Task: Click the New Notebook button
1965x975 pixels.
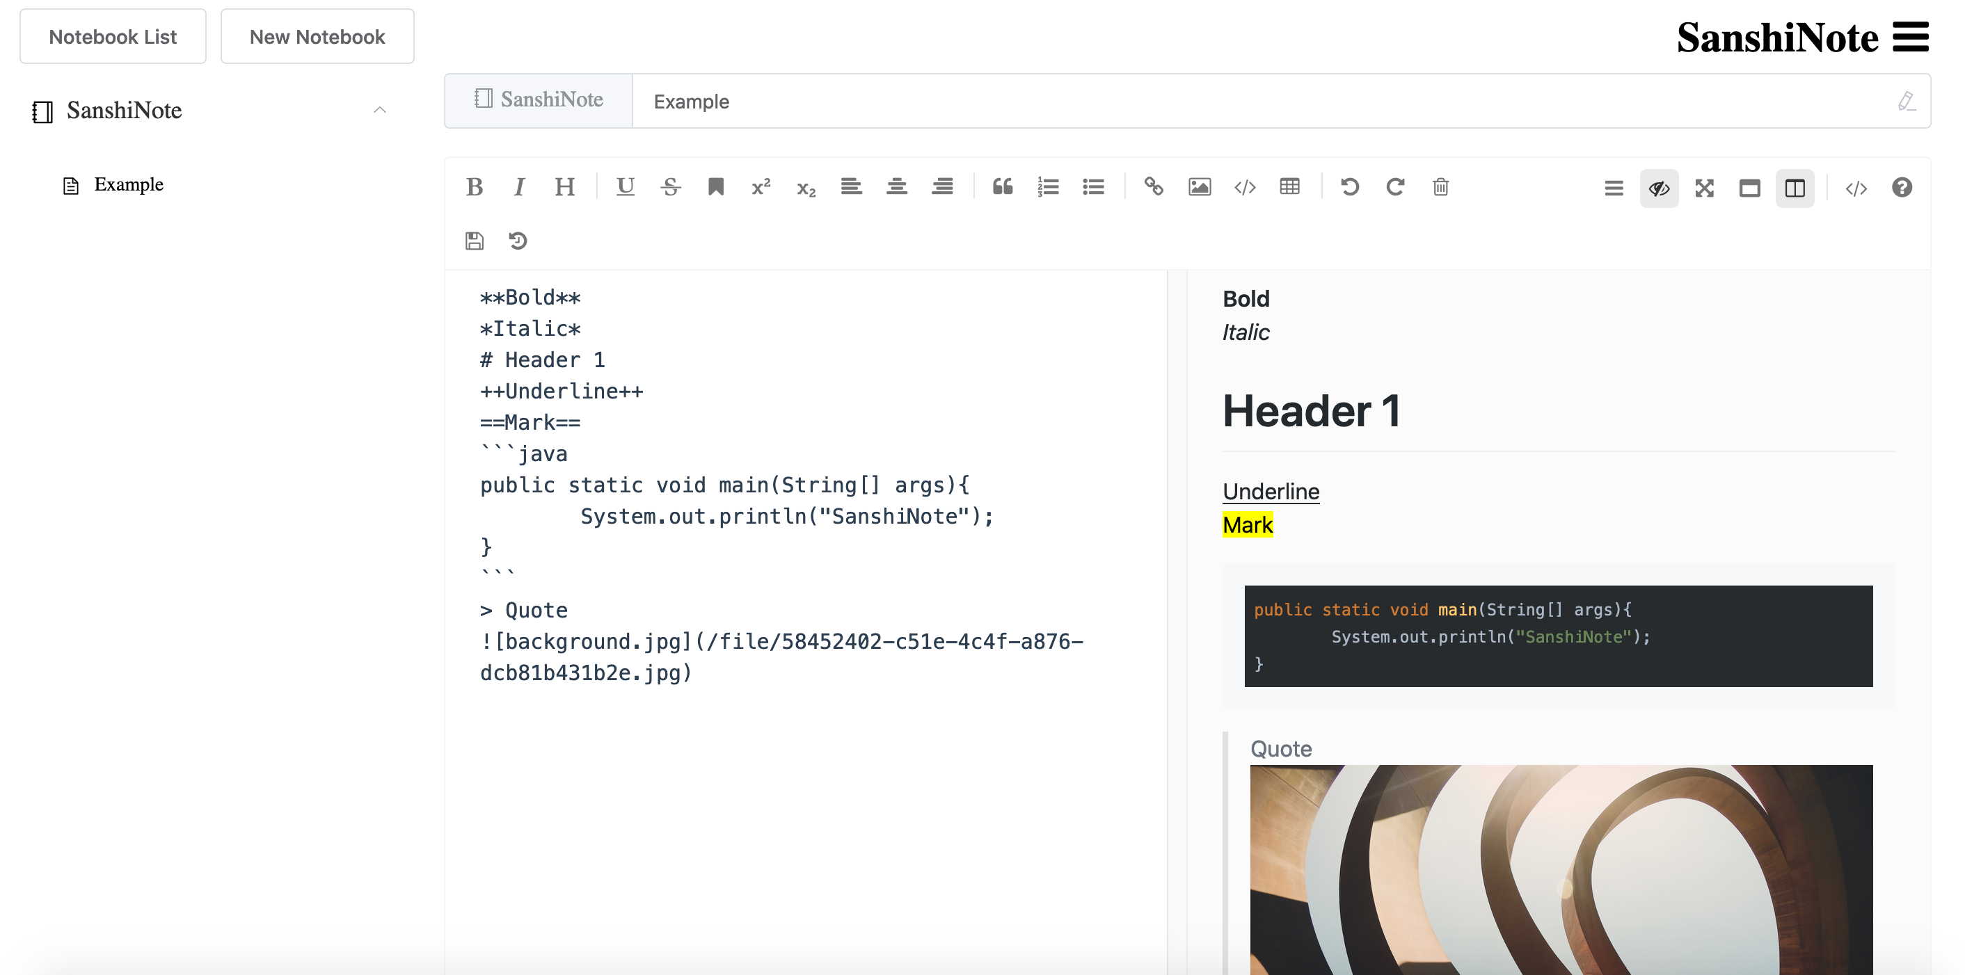Action: coord(317,37)
